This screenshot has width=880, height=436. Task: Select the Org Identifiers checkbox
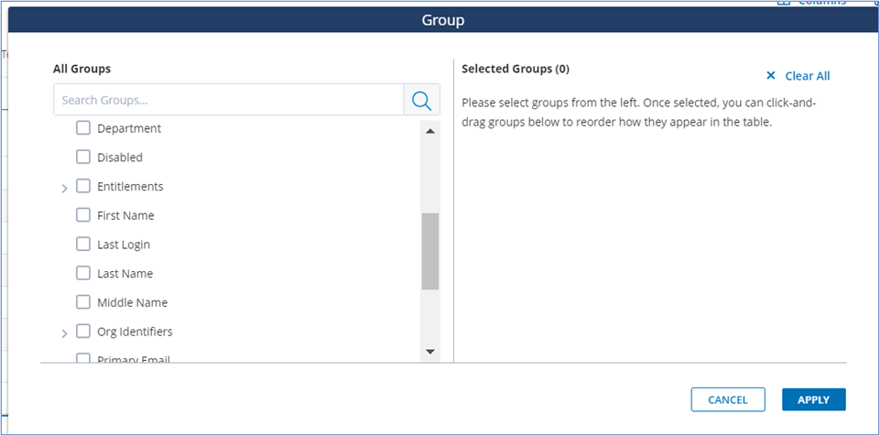(x=83, y=332)
